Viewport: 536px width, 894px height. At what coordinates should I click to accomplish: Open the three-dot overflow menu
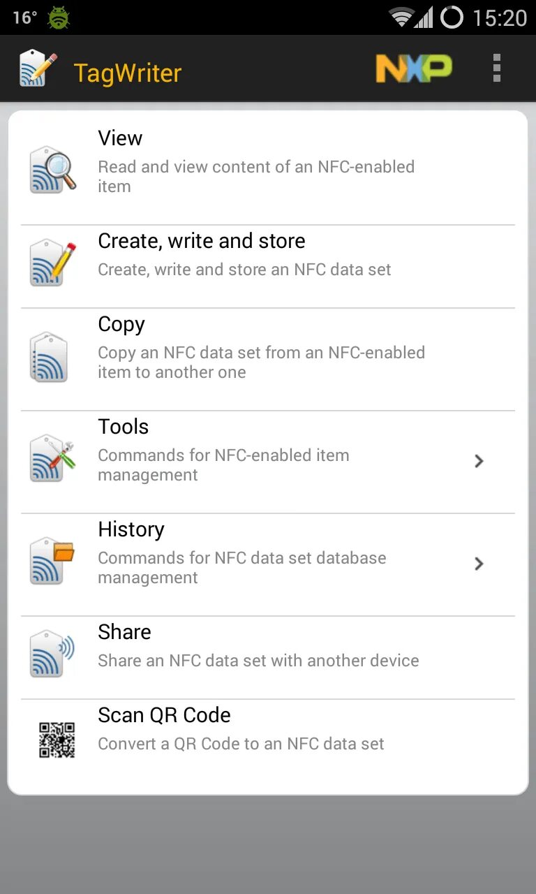click(496, 68)
